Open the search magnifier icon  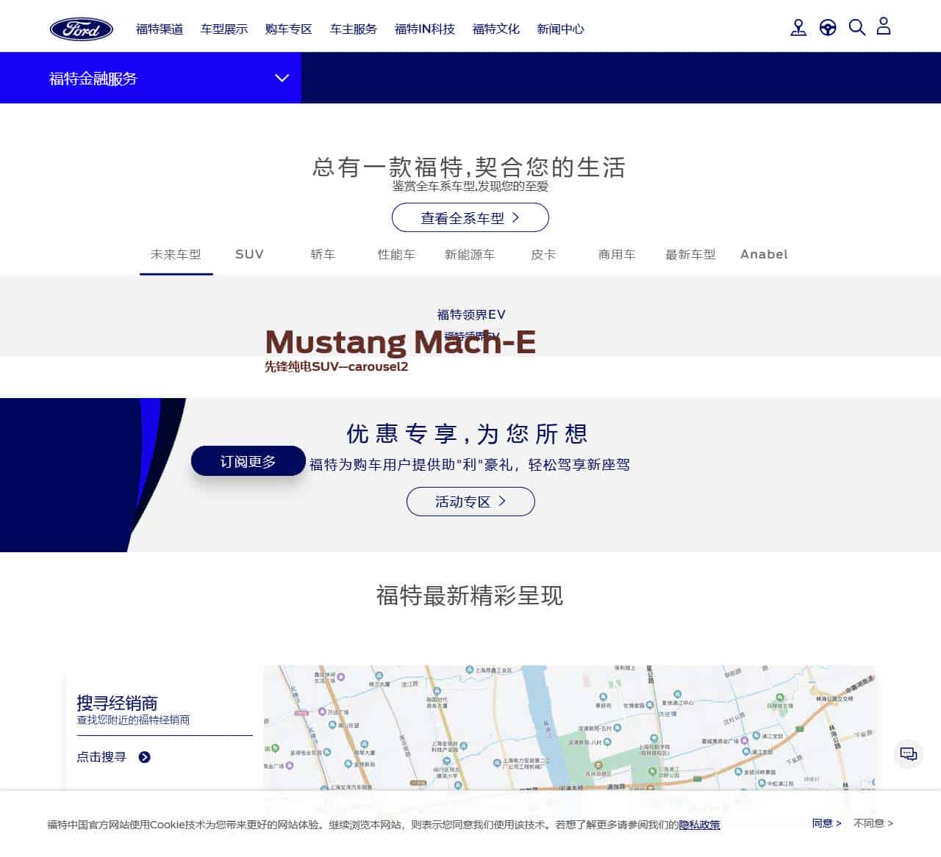(x=857, y=28)
